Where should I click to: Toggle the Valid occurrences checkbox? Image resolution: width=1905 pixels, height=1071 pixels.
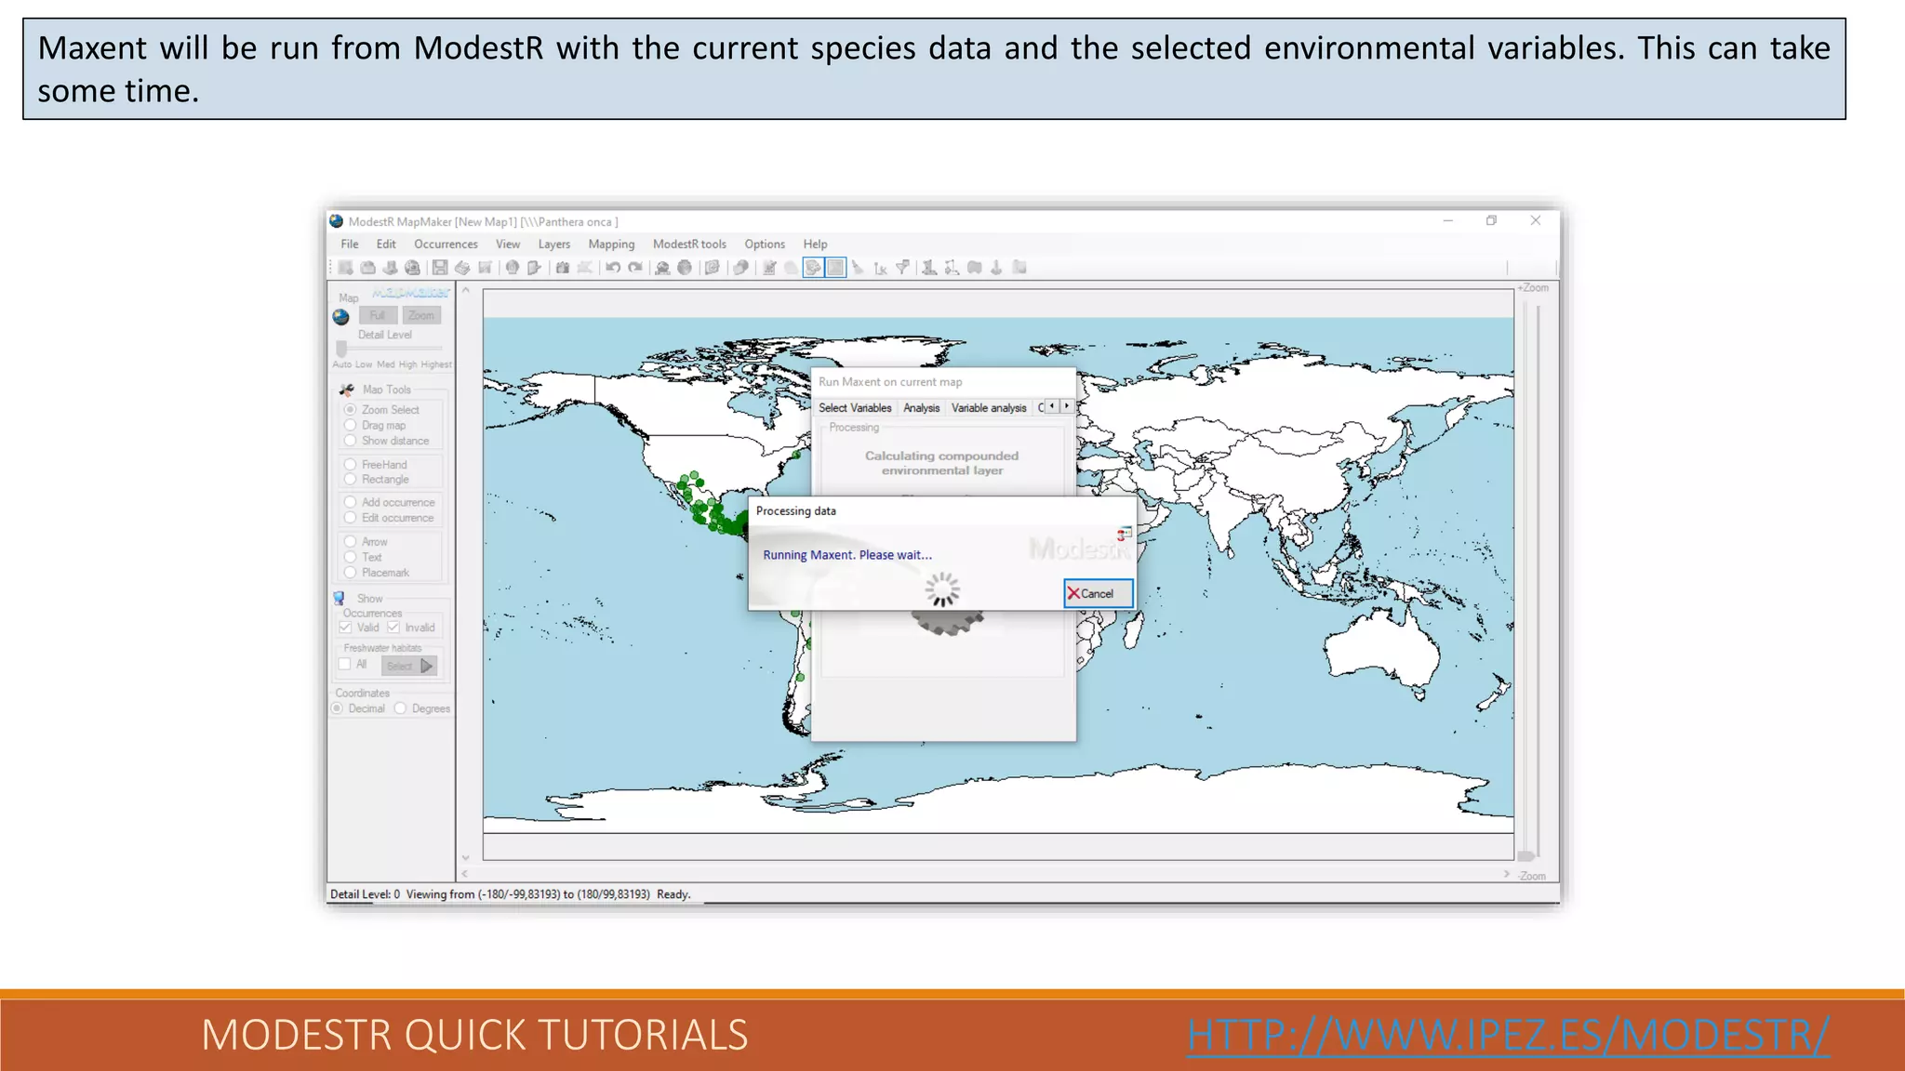[346, 628]
